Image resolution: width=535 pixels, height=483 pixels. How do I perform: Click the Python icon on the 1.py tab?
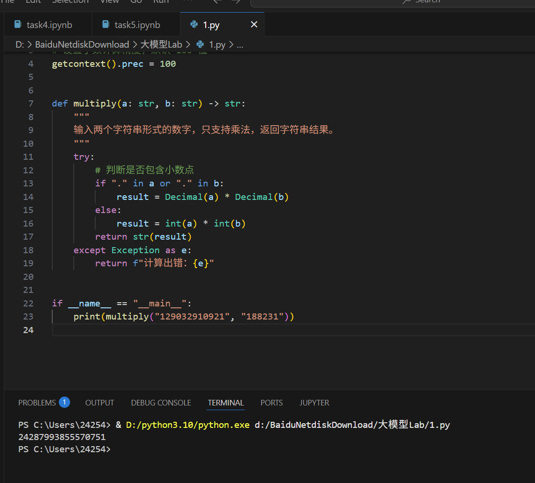(x=194, y=24)
